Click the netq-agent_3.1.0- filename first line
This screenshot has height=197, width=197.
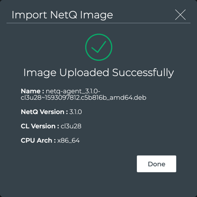coord(73,91)
